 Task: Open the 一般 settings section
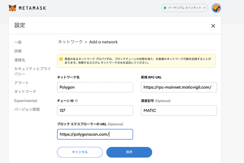(18, 42)
